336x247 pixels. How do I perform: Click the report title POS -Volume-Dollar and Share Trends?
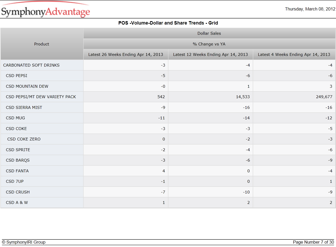tap(168, 23)
